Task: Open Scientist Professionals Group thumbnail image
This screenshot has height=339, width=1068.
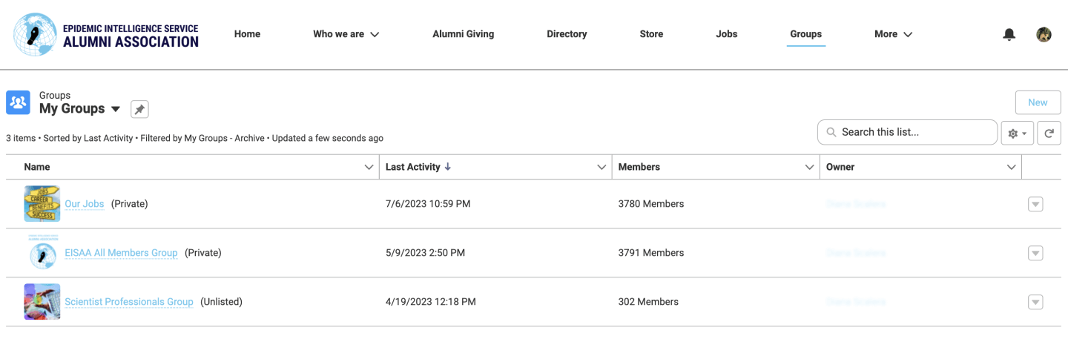Action: (42, 302)
